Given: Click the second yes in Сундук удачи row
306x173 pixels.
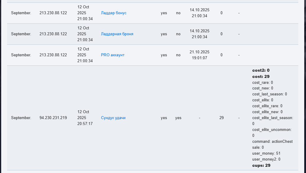Looking at the screenshot, I should point(178,118).
